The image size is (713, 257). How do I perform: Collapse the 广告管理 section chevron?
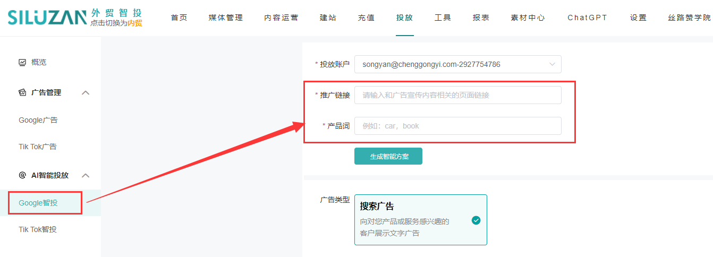point(86,93)
